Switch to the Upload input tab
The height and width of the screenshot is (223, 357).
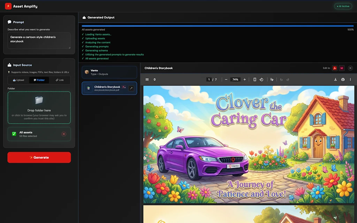[18, 80]
